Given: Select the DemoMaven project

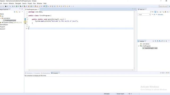Looking at the screenshot, I should pyautogui.click(x=4, y=25).
